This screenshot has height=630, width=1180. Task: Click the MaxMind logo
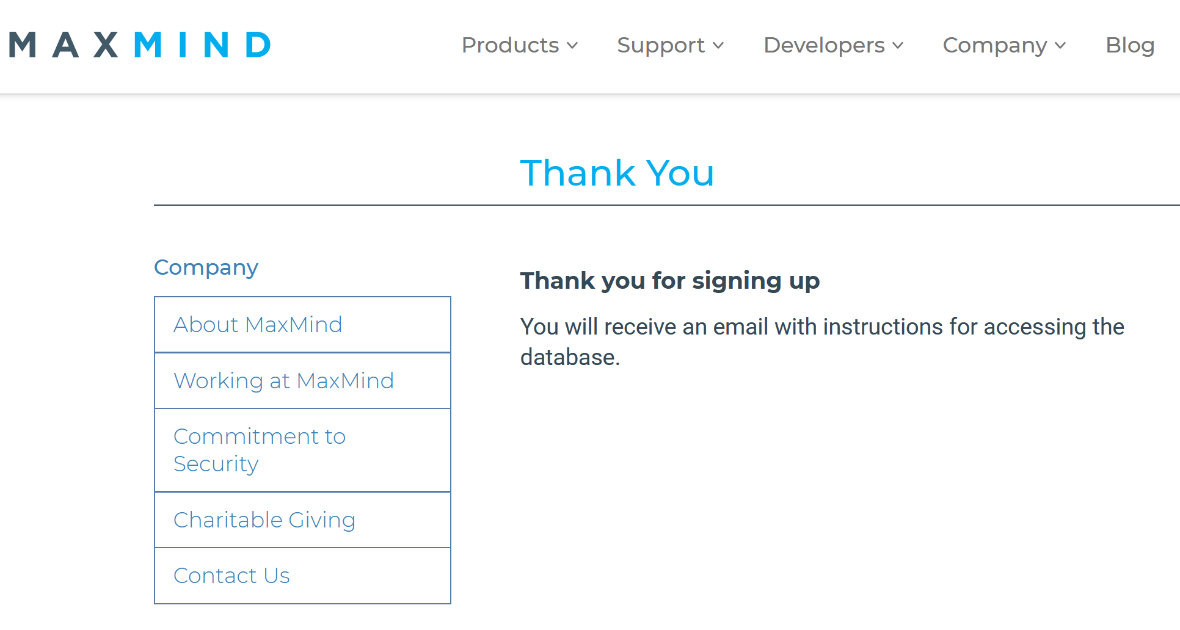pos(140,45)
